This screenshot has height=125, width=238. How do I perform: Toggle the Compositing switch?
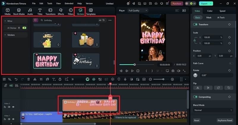pos(195,97)
